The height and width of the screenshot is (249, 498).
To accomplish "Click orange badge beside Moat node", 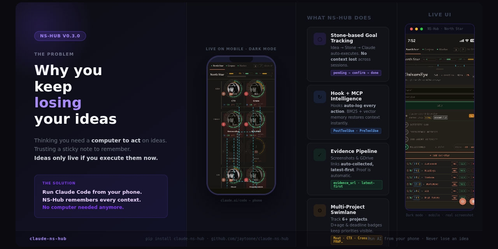I will (x=224, y=180).
